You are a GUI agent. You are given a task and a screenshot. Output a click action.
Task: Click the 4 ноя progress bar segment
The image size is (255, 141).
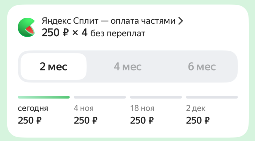100,97
